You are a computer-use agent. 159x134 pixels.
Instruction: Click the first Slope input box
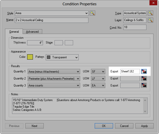59,43
